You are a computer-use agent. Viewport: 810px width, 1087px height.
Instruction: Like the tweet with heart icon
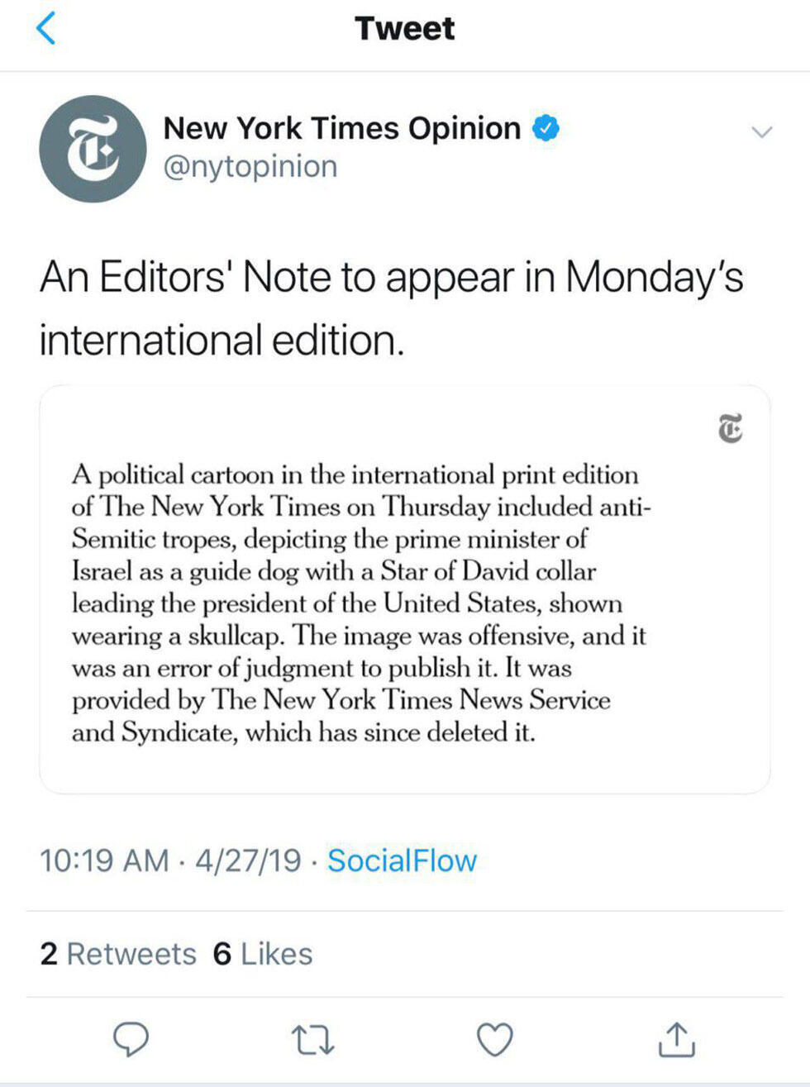[x=495, y=1039]
